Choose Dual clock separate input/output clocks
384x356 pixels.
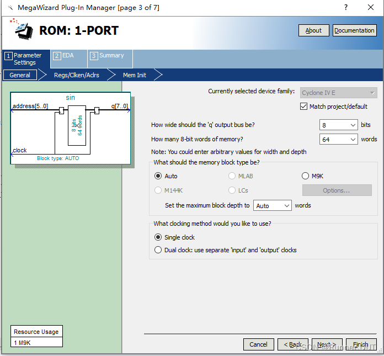[158, 250]
